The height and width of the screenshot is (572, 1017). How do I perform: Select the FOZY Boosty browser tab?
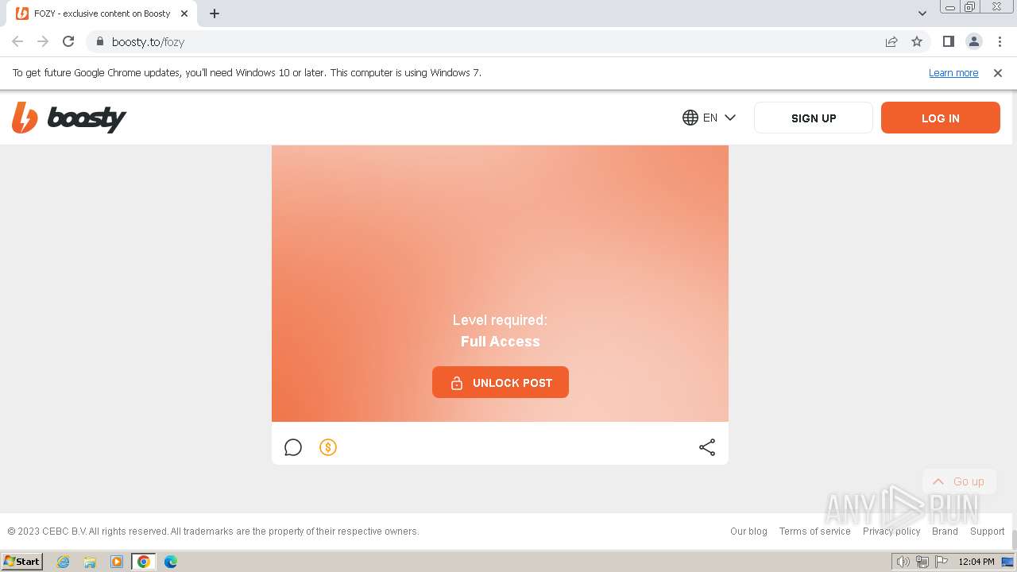[102, 14]
